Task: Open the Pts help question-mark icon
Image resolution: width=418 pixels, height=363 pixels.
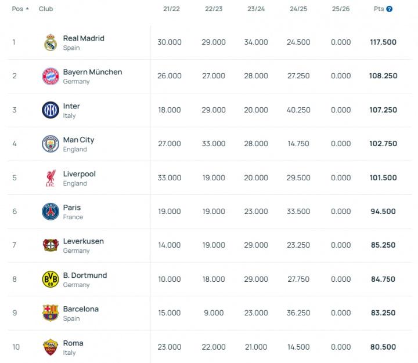Action: point(390,9)
